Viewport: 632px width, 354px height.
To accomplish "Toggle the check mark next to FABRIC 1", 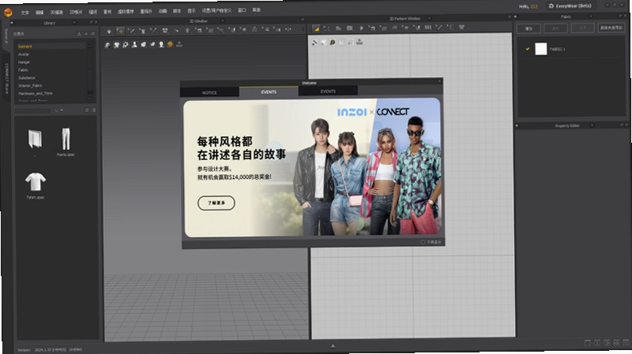I will coord(527,49).
